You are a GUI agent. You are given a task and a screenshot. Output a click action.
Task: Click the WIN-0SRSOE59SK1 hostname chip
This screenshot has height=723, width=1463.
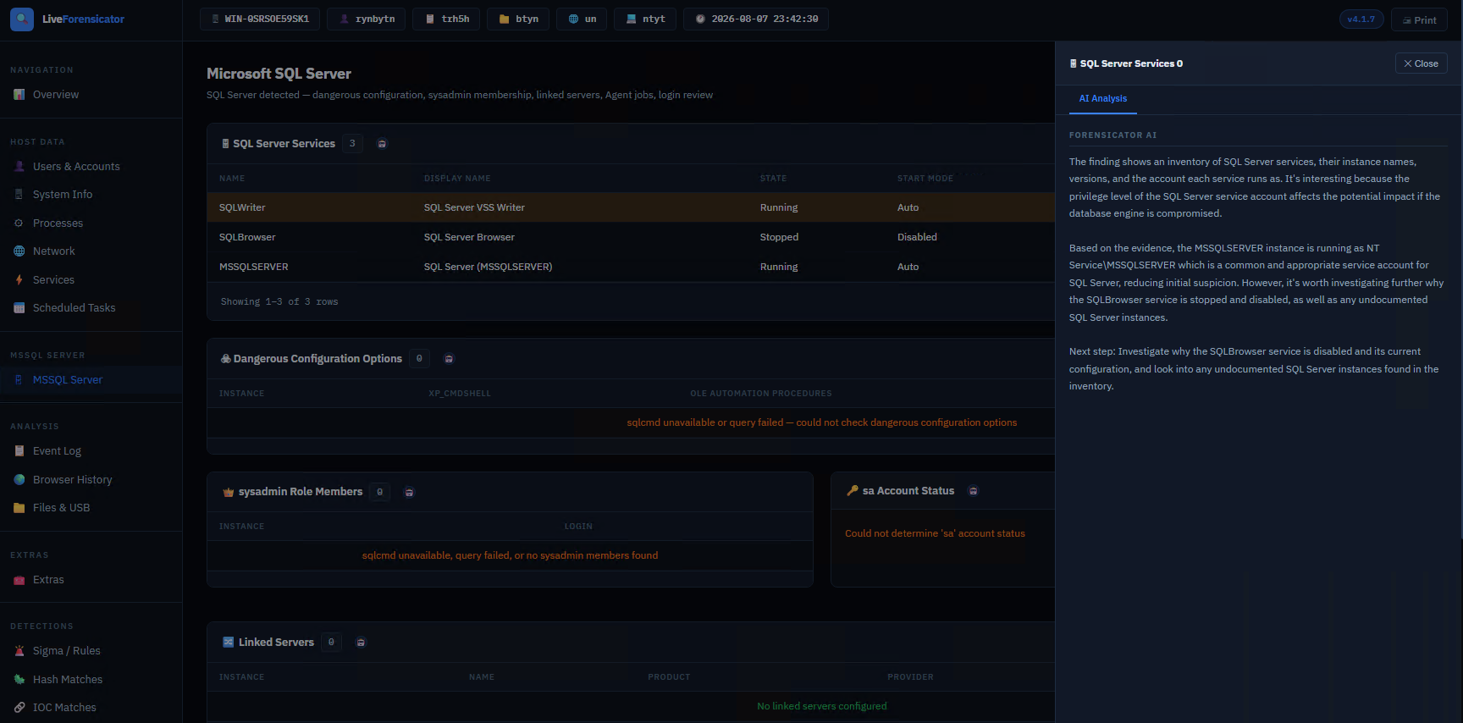260,19
